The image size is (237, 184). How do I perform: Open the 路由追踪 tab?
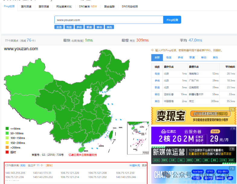pos(109,7)
